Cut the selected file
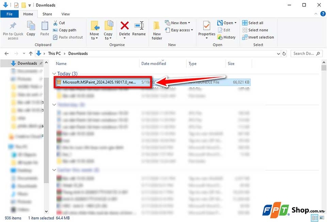327x222 pixels. tap(59, 23)
